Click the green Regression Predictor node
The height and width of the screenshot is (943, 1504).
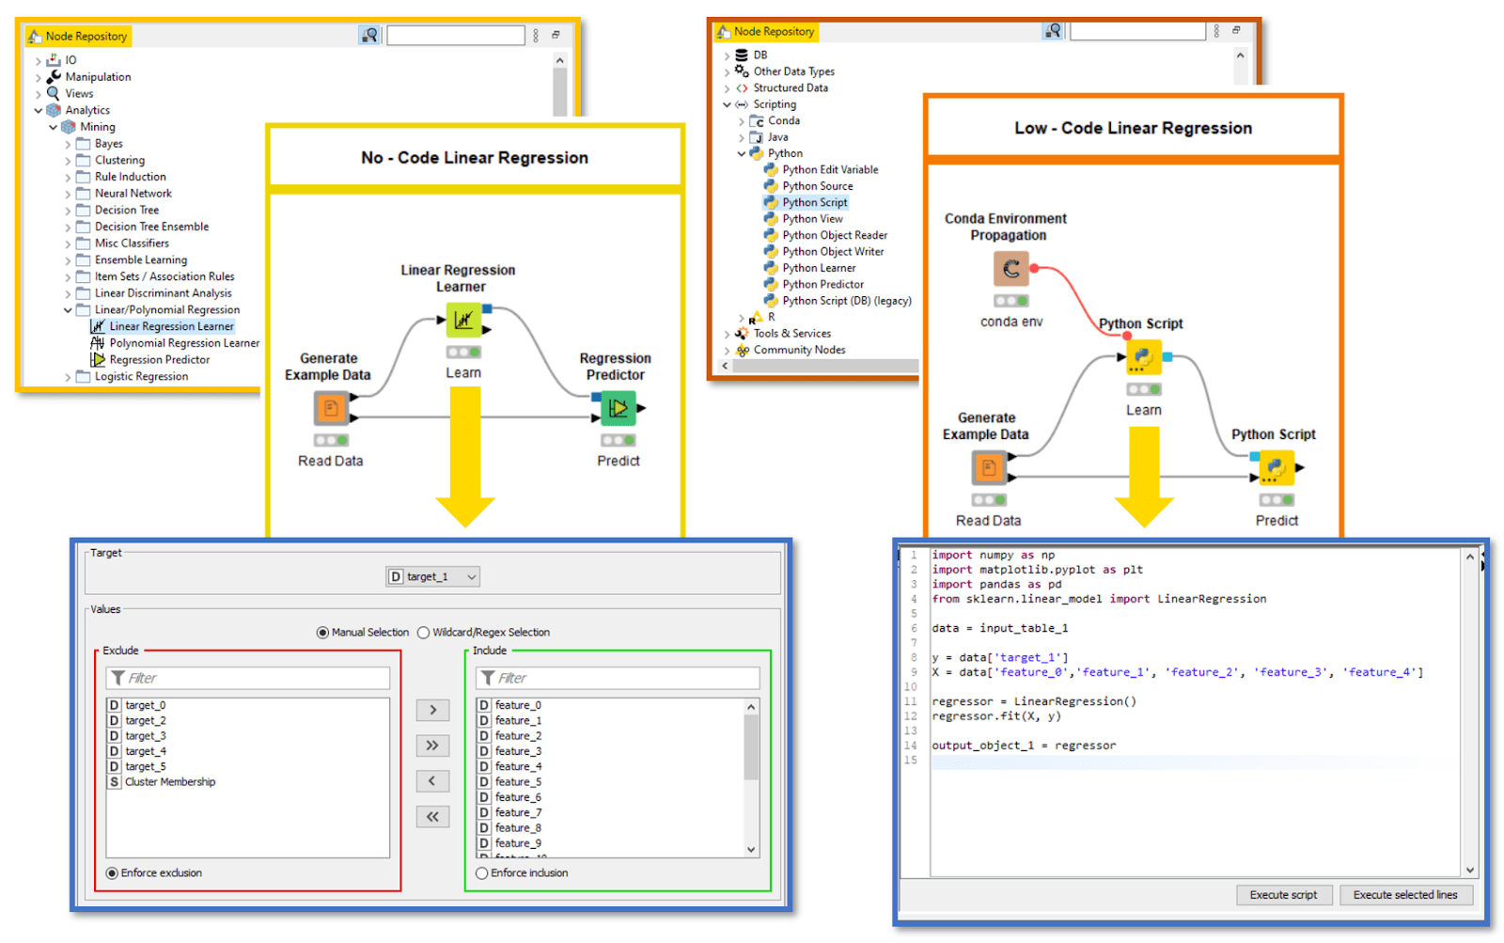[618, 407]
